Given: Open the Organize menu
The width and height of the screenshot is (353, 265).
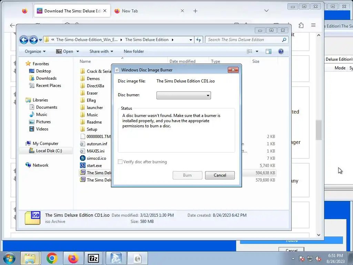Looking at the screenshot, I should tap(35, 51).
